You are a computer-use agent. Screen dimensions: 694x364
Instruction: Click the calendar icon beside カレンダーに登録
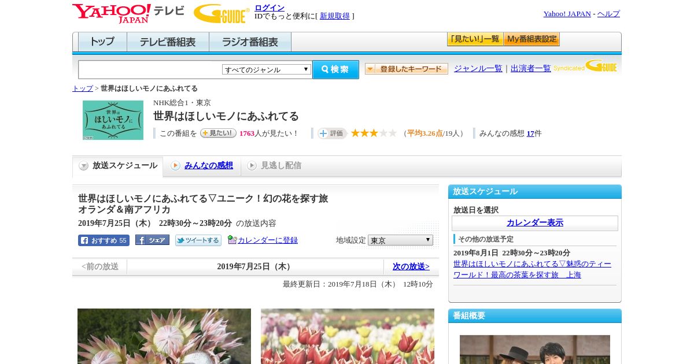tap(232, 240)
